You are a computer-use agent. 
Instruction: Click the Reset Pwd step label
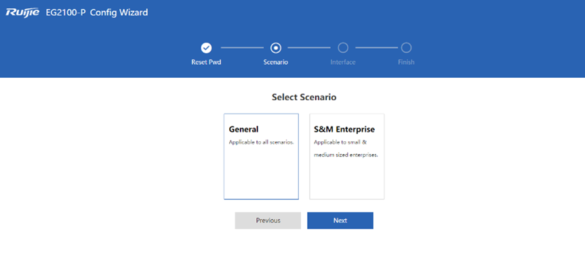click(206, 62)
